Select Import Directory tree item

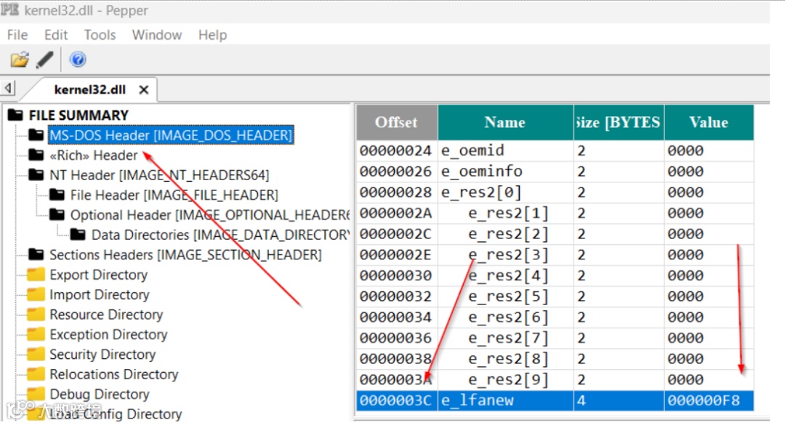(x=99, y=295)
